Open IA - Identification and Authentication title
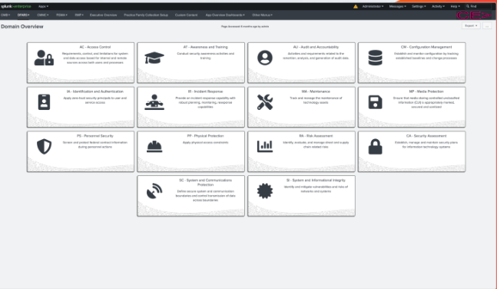497x289 pixels. [95, 91]
